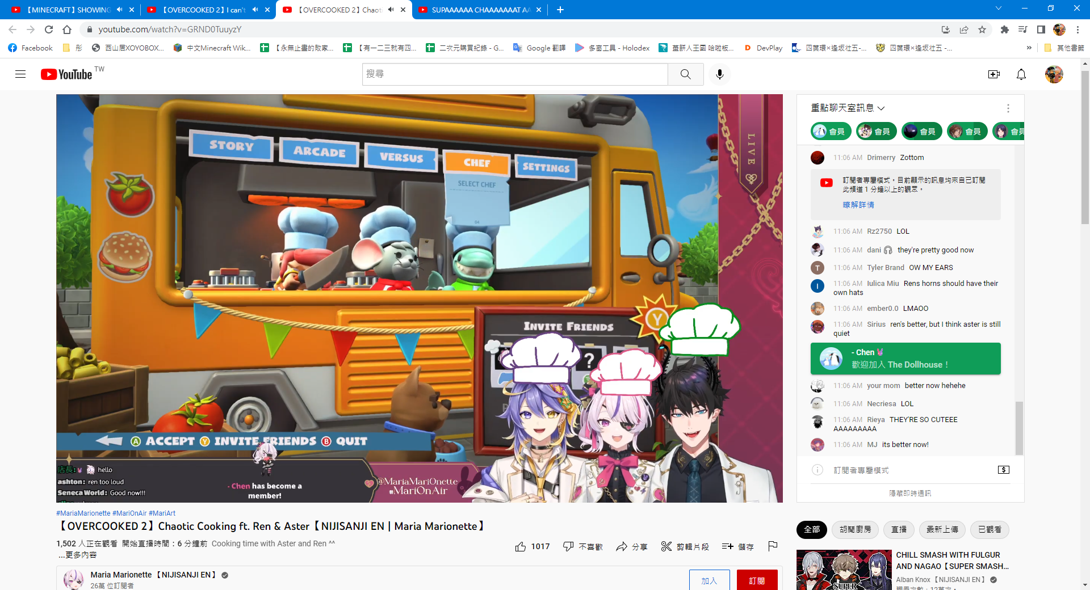Open the Google 翻譯 bookmark
Image resolution: width=1090 pixels, height=590 pixels.
click(x=539, y=48)
